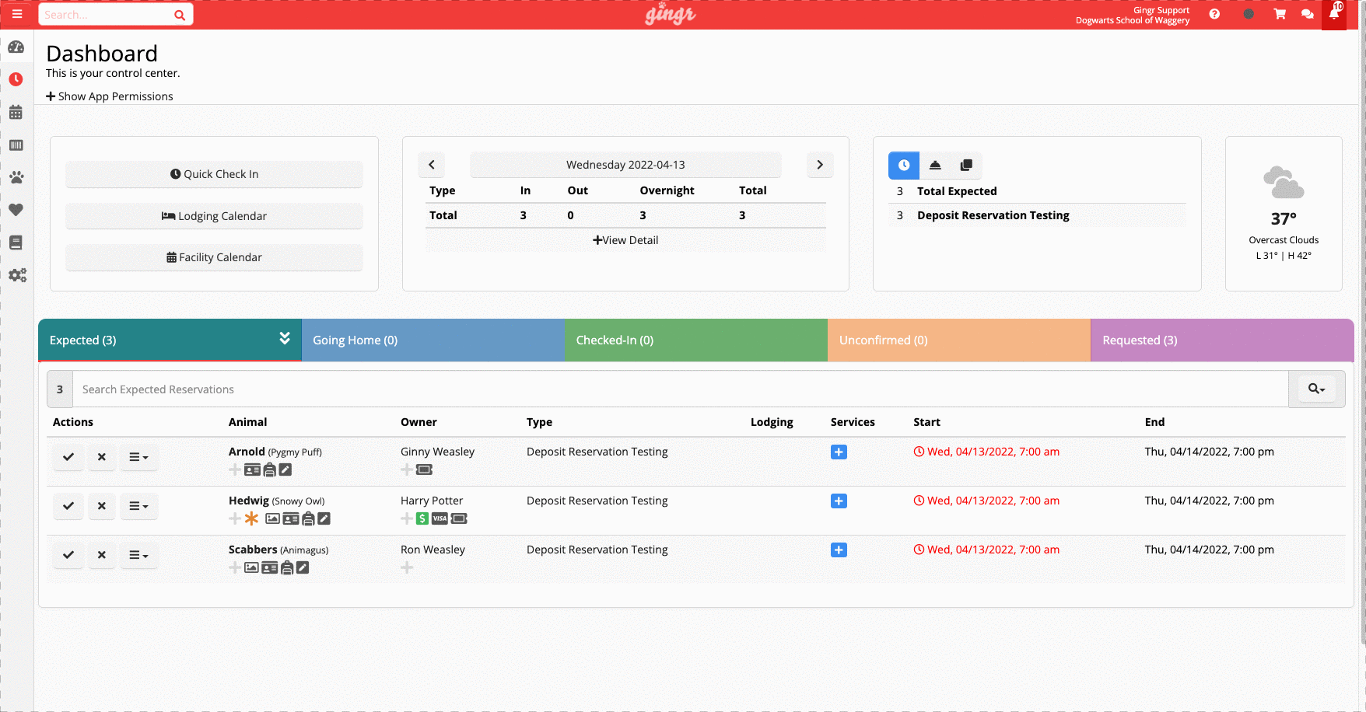
Task: Expand the double chevron on Expected tab
Action: point(285,338)
